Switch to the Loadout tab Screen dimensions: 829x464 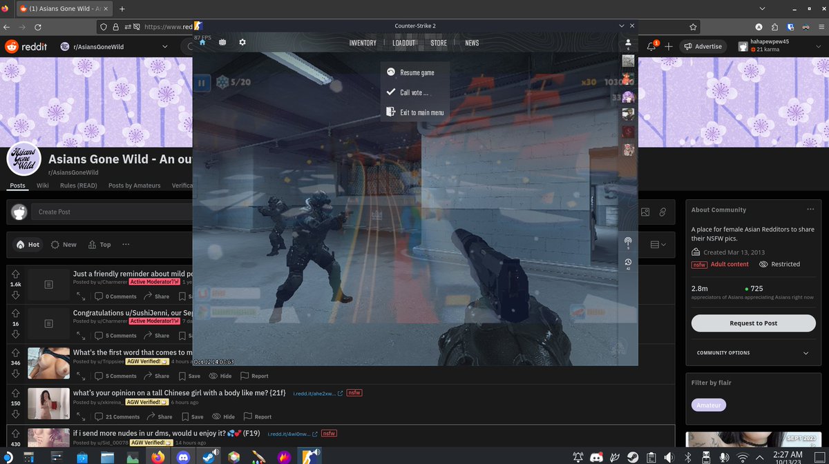click(404, 43)
